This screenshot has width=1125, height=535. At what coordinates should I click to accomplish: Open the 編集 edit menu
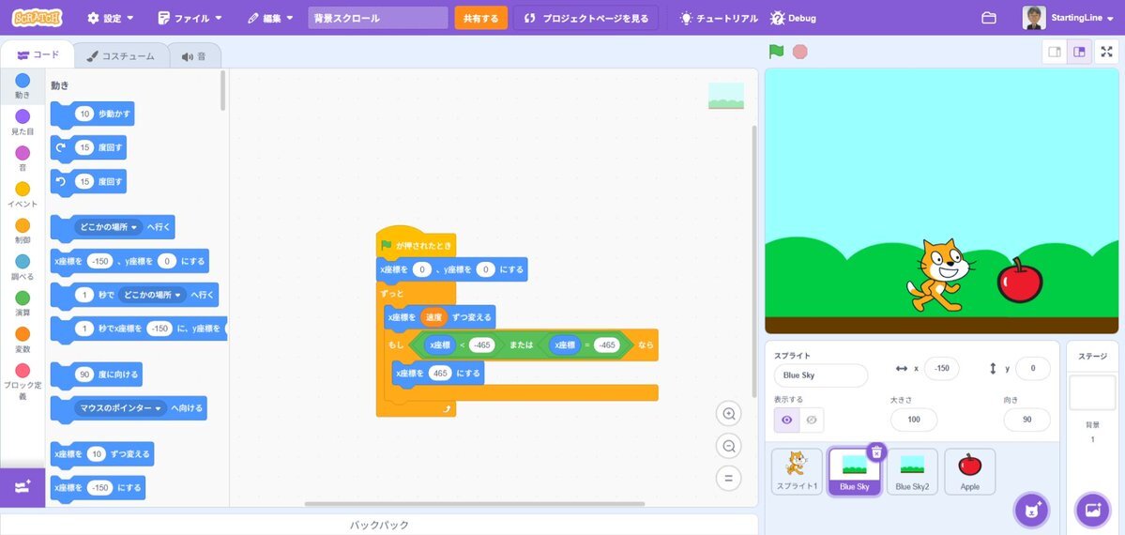[270, 18]
